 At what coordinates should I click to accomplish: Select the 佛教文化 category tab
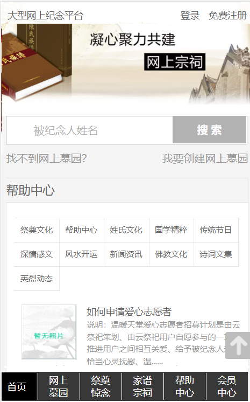171,254
